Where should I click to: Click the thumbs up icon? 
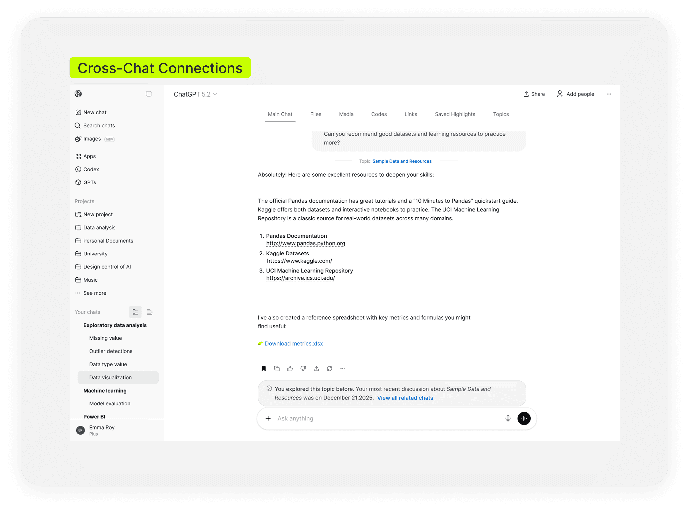click(x=290, y=368)
